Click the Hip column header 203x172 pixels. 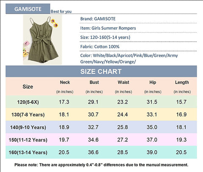[x=153, y=82]
